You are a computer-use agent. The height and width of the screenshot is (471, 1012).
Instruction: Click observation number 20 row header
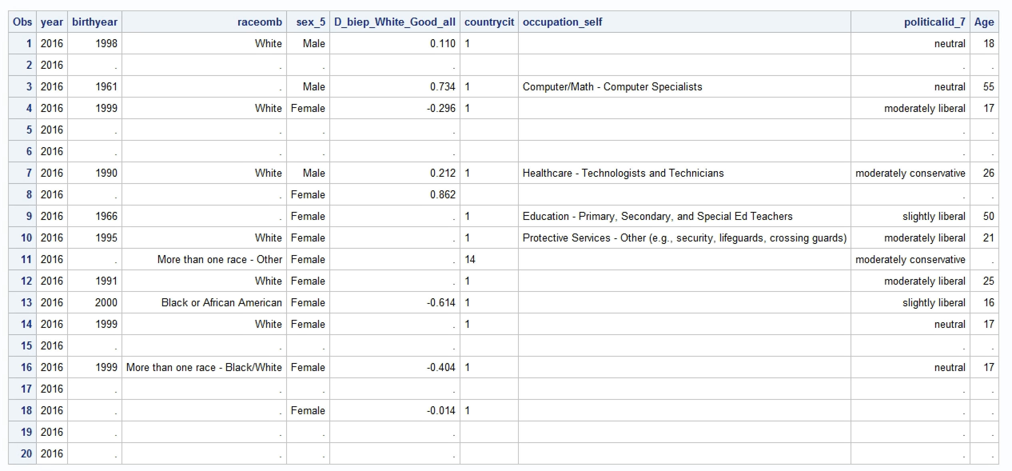coord(26,454)
